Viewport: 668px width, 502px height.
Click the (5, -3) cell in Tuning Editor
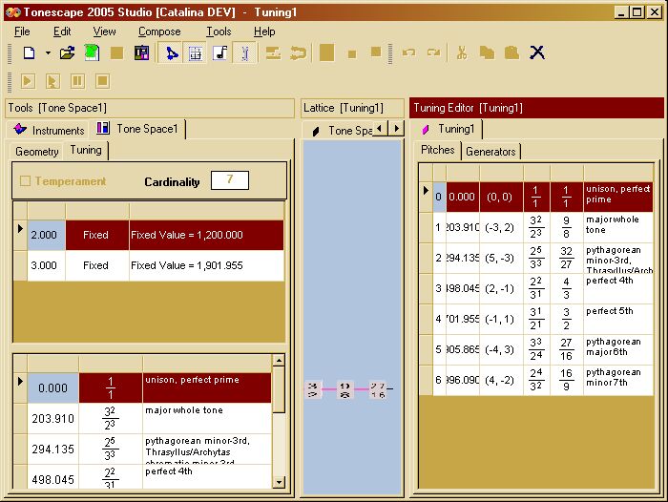click(x=501, y=259)
